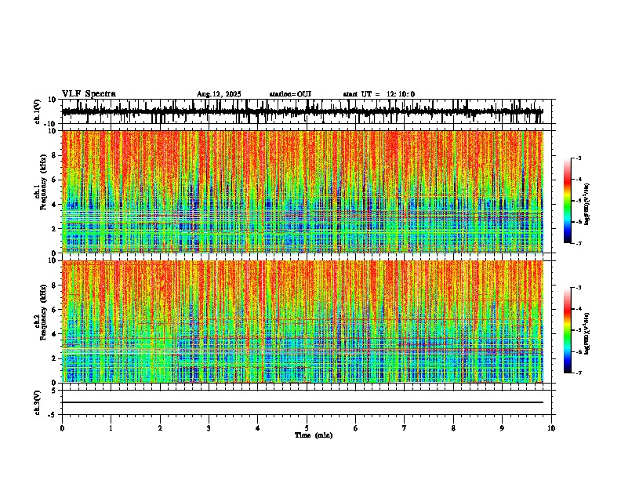Click time axis tick "9"

502,428
